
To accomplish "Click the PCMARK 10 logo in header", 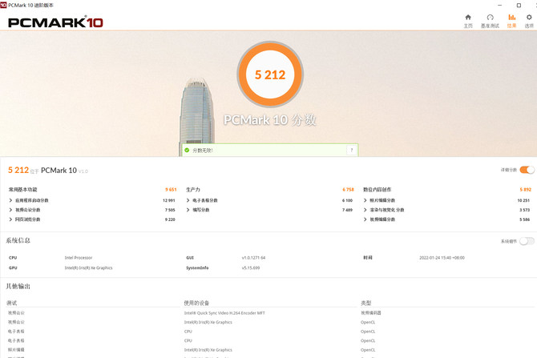I will click(55, 22).
